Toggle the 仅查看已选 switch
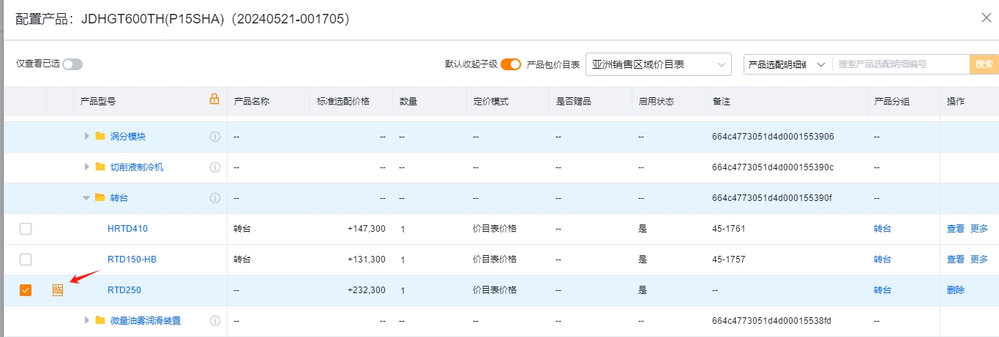Screen dimensions: 999x337 point(72,64)
